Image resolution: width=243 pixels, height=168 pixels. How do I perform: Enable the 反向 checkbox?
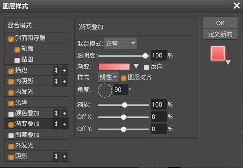(x=147, y=67)
